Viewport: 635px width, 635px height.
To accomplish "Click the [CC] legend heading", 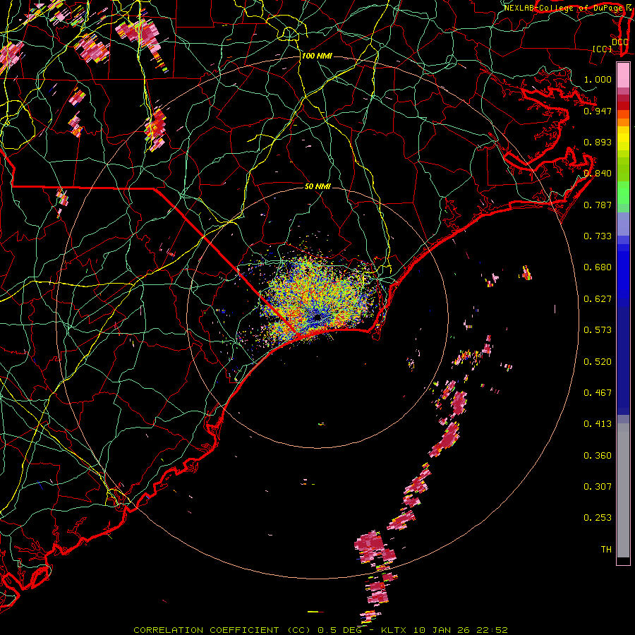I will click(x=603, y=49).
